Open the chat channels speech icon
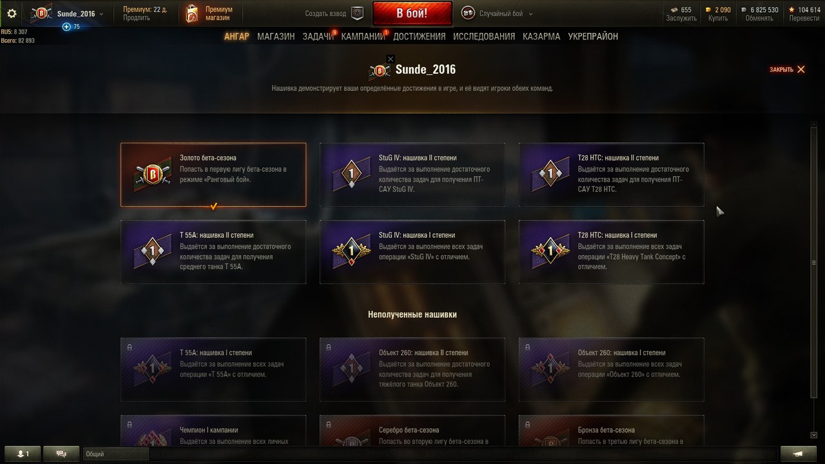This screenshot has height=464, width=825. click(62, 454)
